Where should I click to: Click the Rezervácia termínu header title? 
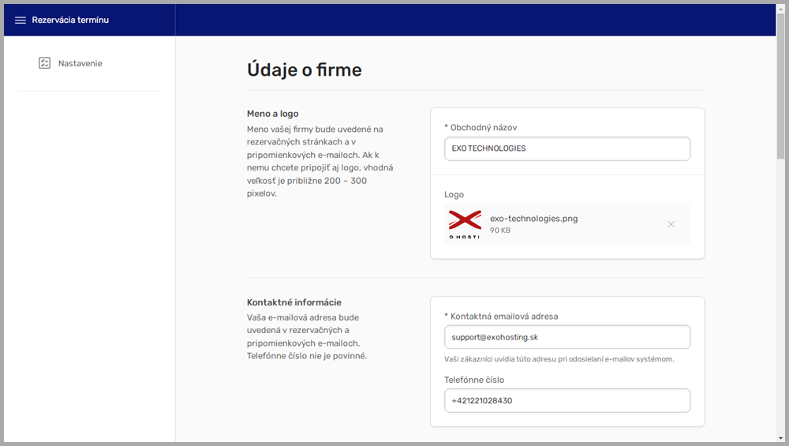(70, 20)
